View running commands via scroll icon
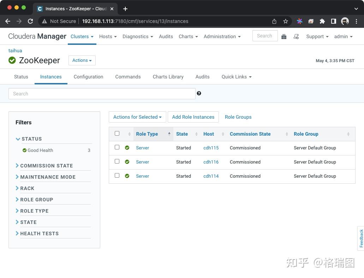 click(296, 36)
